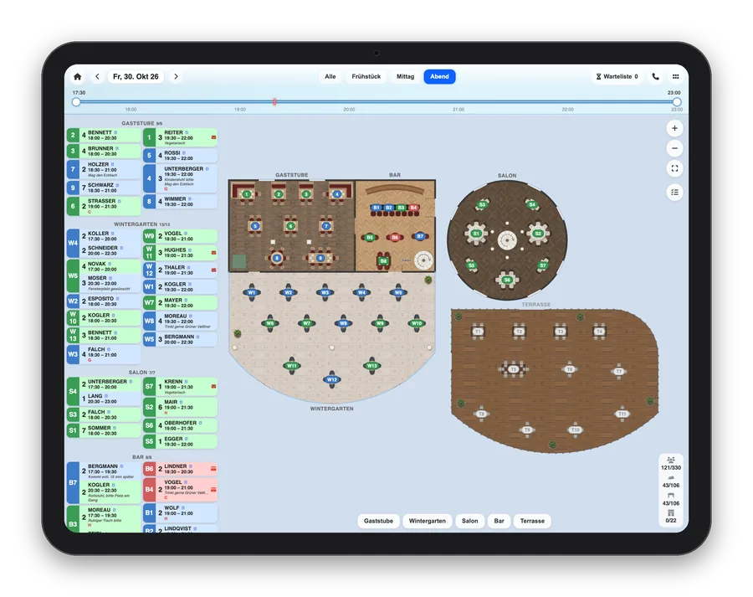Jump to Wintergarten room button
The image size is (753, 597).
(x=427, y=521)
